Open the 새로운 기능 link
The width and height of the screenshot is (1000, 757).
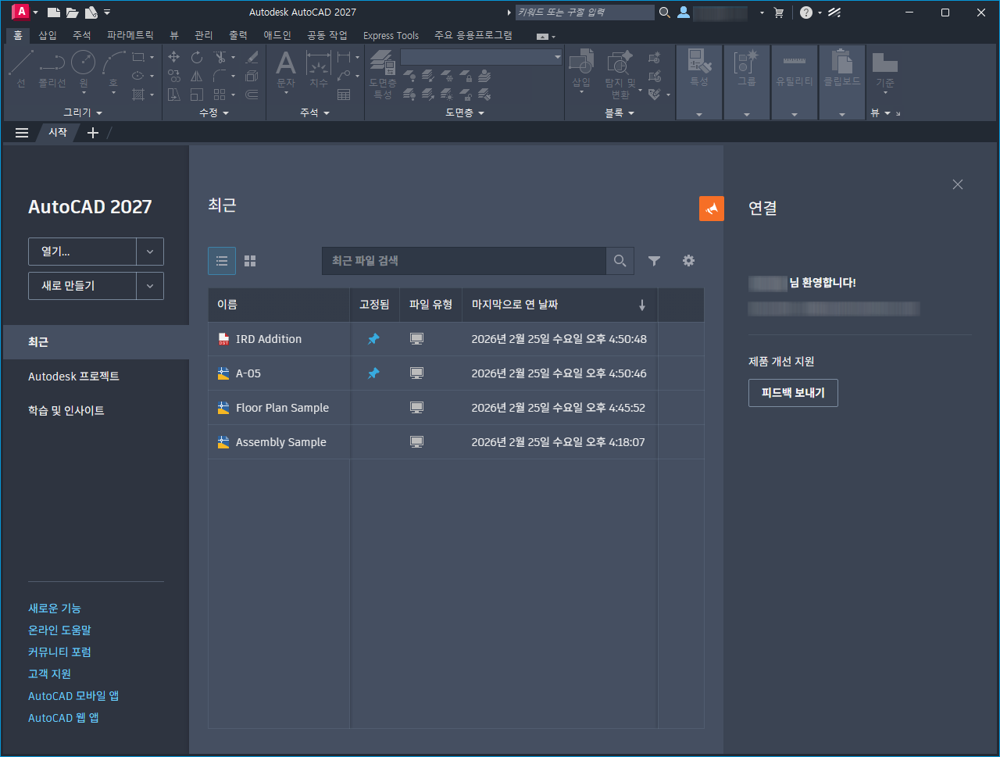click(x=55, y=609)
